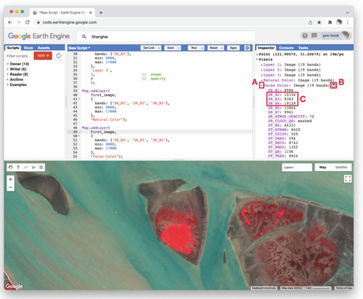Run the script
Screen dimensions: 363x299
point(194,48)
